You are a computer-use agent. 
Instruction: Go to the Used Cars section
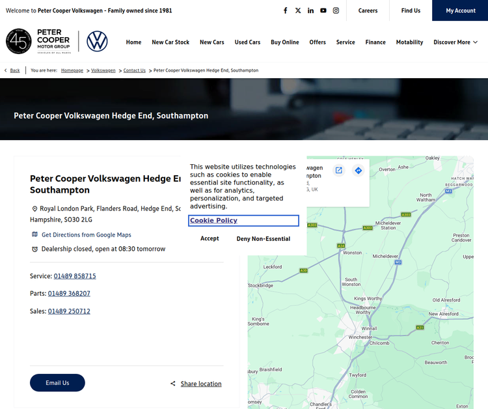tap(247, 42)
